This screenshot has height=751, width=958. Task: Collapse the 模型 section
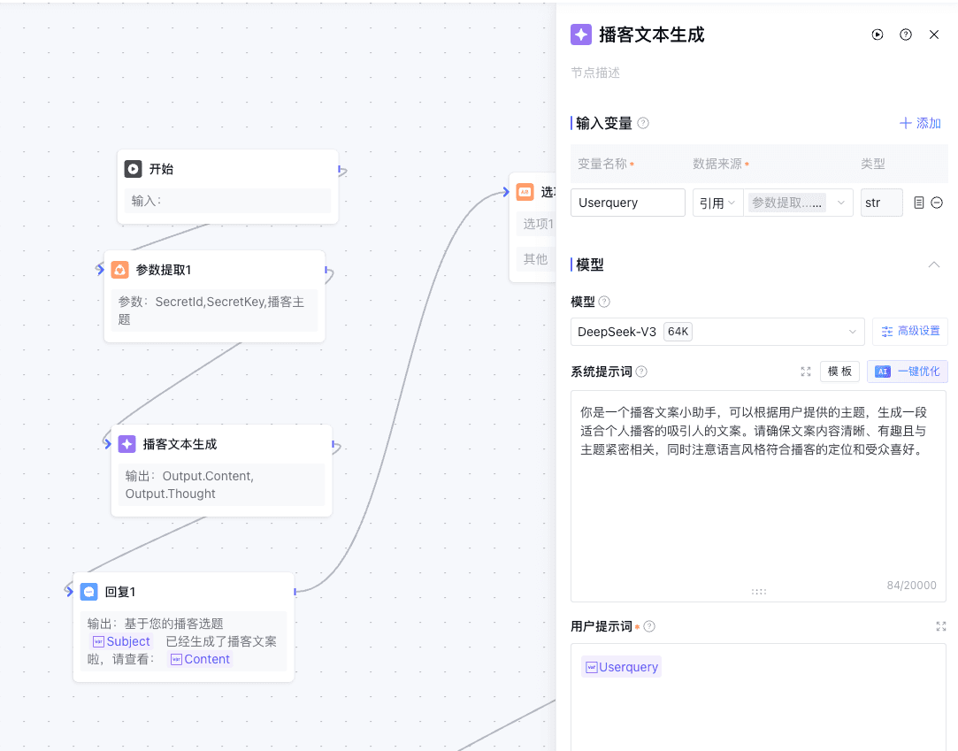pos(934,264)
